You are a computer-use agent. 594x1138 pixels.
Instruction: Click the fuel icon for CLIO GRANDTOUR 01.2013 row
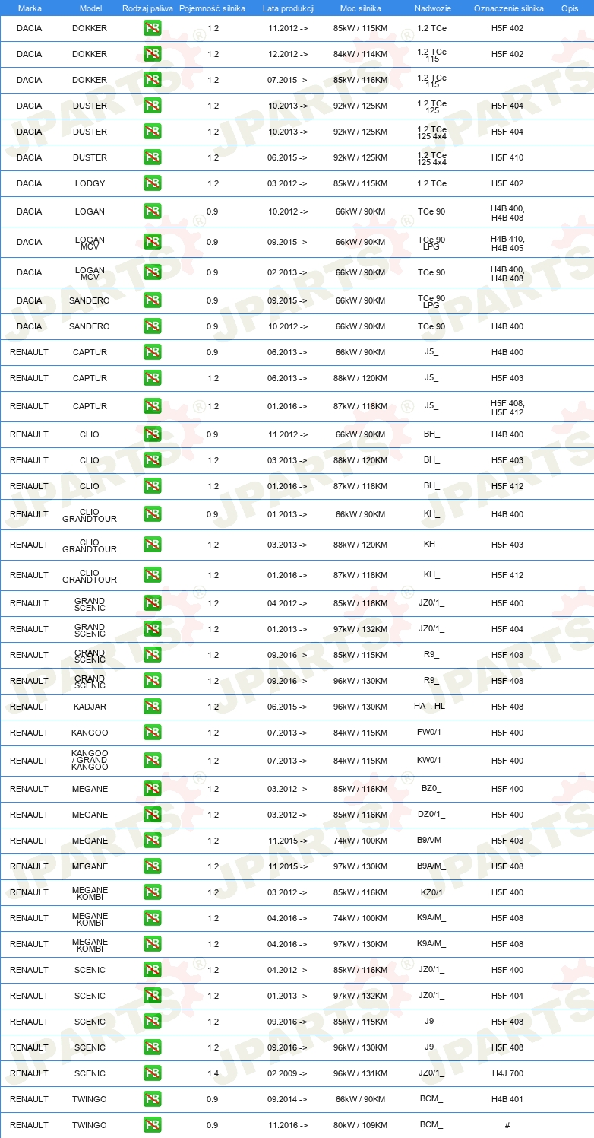coord(152,514)
